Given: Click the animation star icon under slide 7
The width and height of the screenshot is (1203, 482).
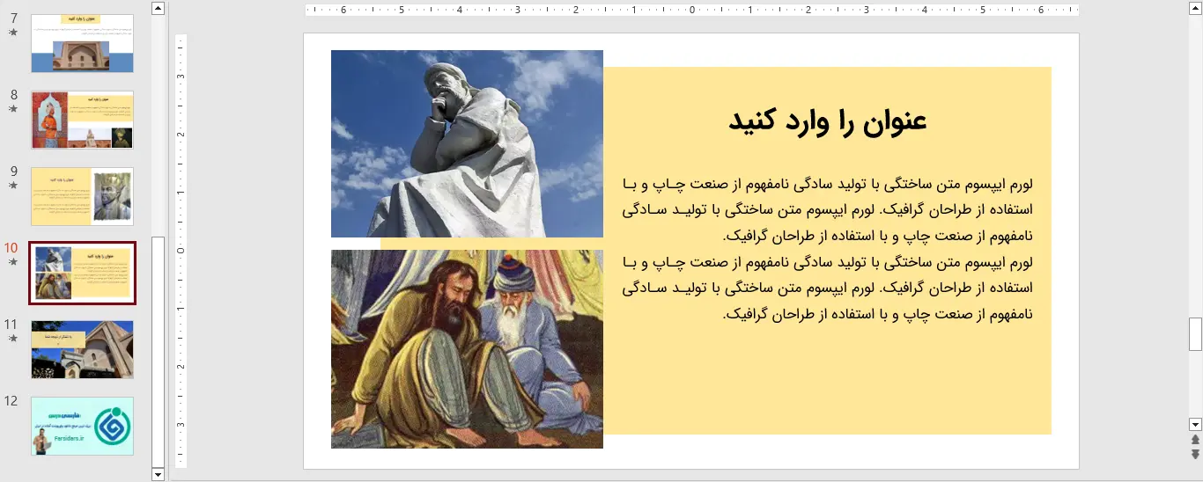Looking at the screenshot, I should click(12, 33).
